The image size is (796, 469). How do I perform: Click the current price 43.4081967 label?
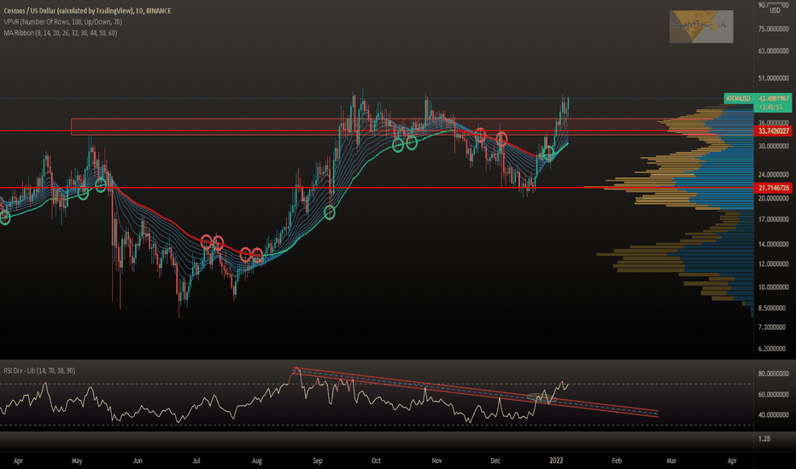pos(774,98)
